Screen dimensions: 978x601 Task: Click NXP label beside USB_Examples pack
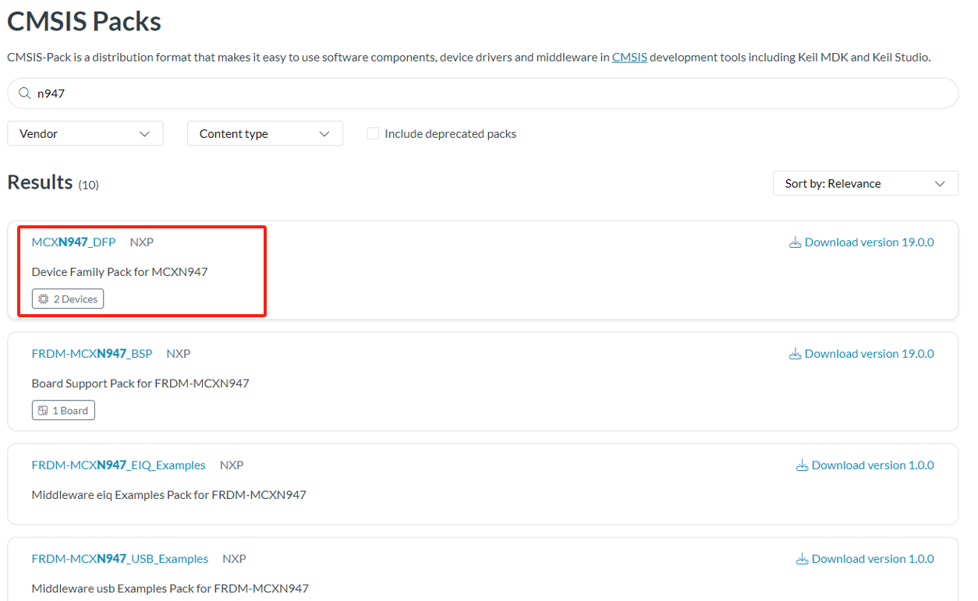click(x=234, y=559)
